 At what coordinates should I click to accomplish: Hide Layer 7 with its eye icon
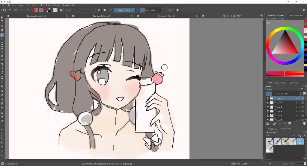(x=268, y=98)
